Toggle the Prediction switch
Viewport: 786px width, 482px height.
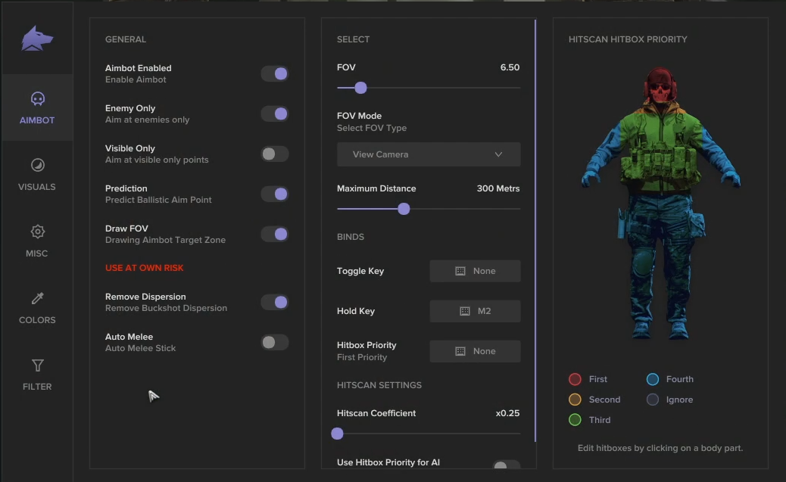coord(275,194)
